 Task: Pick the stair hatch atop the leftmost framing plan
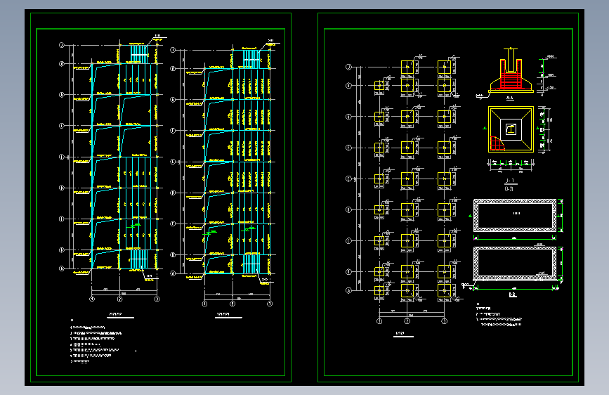(138, 53)
